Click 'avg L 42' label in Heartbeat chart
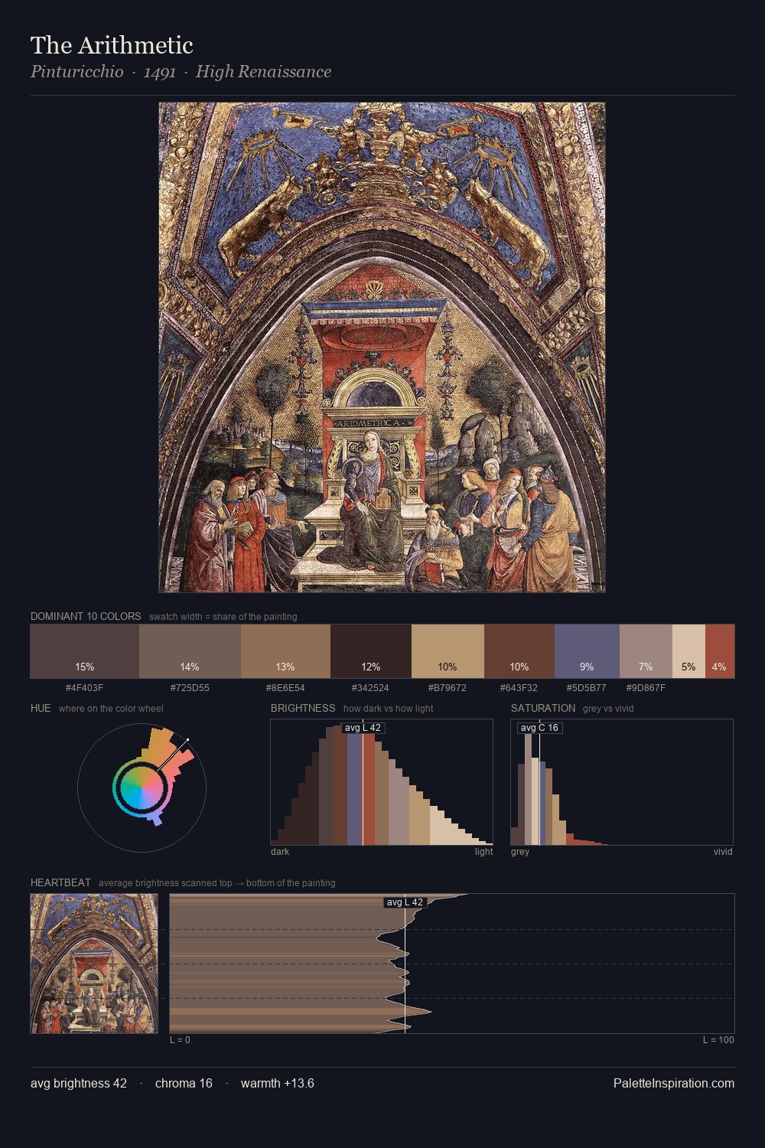The image size is (765, 1148). (405, 902)
